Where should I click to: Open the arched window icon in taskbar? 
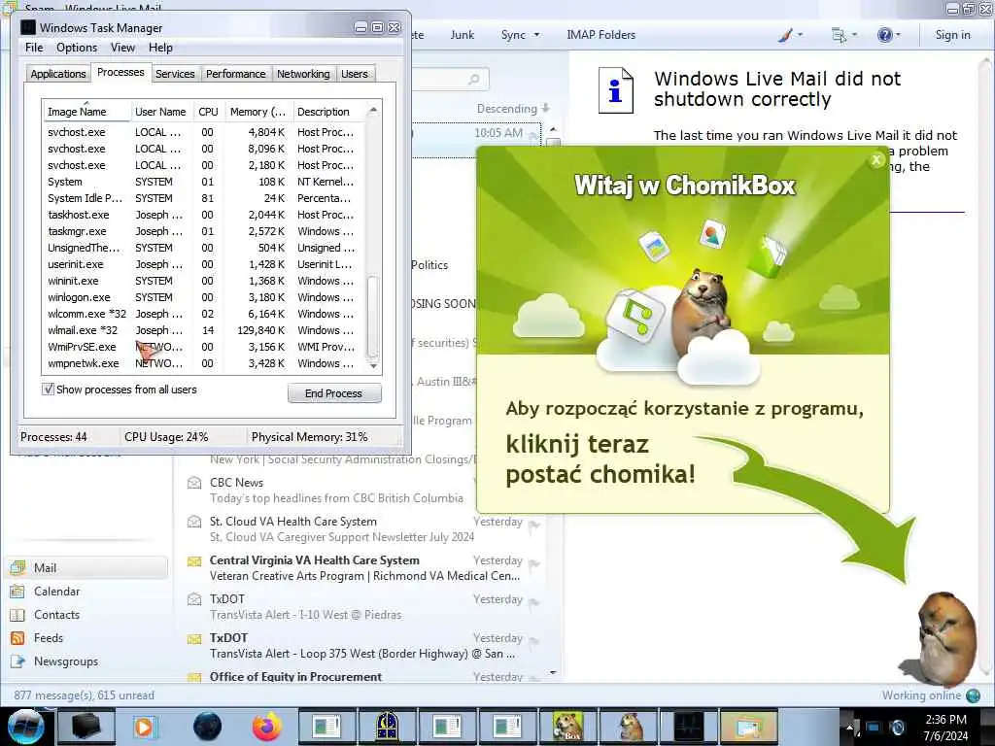[x=387, y=727]
